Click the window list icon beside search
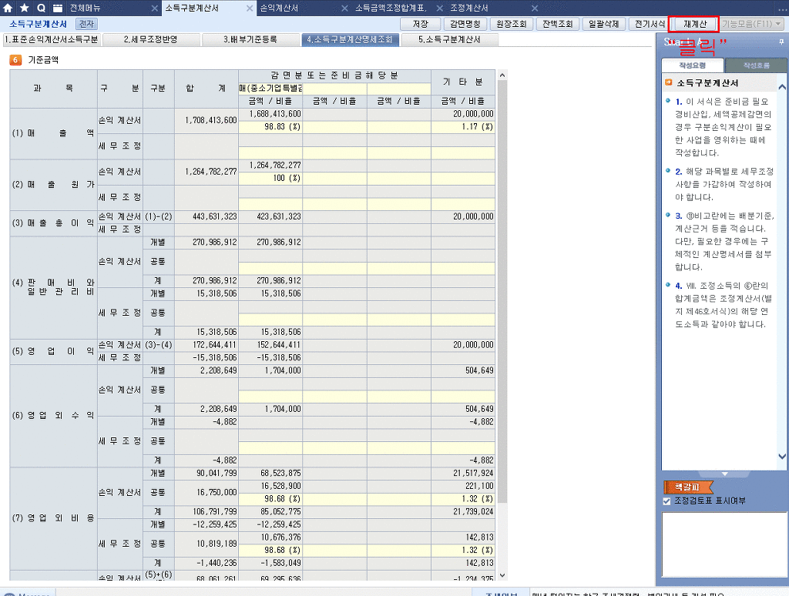 tap(58, 8)
